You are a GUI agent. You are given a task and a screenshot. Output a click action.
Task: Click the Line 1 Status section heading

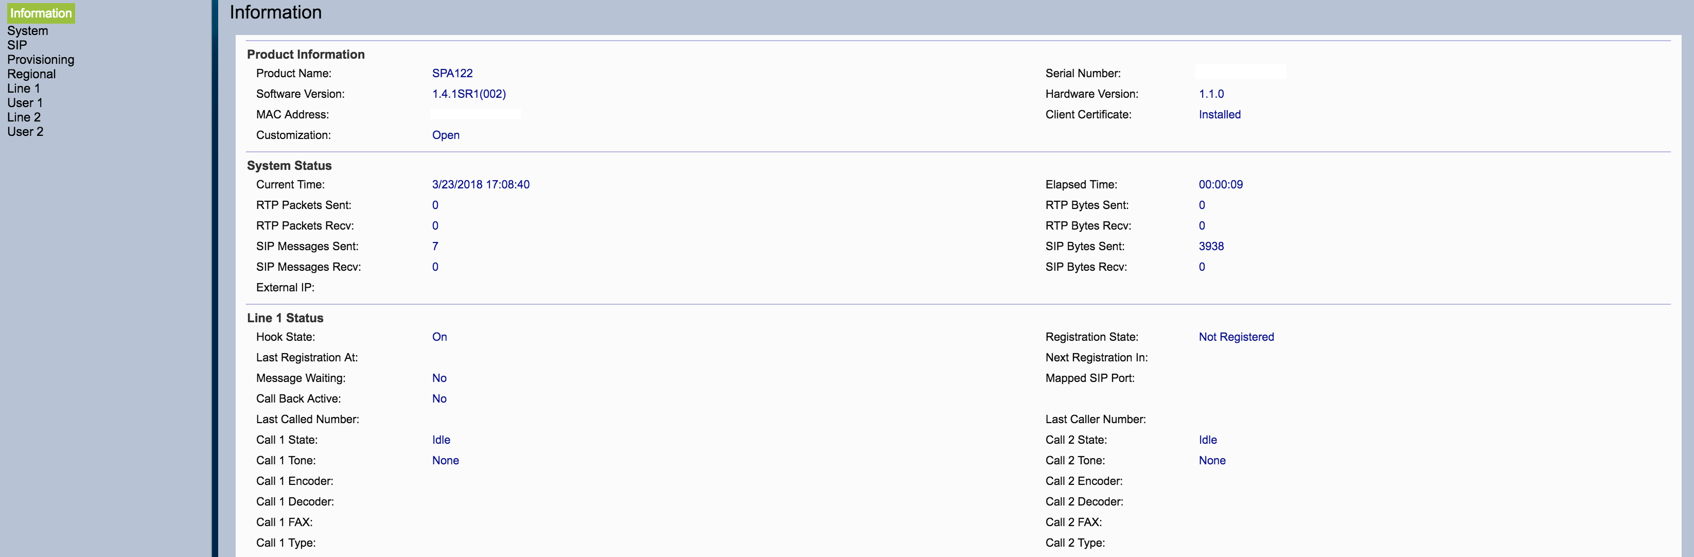coord(285,318)
